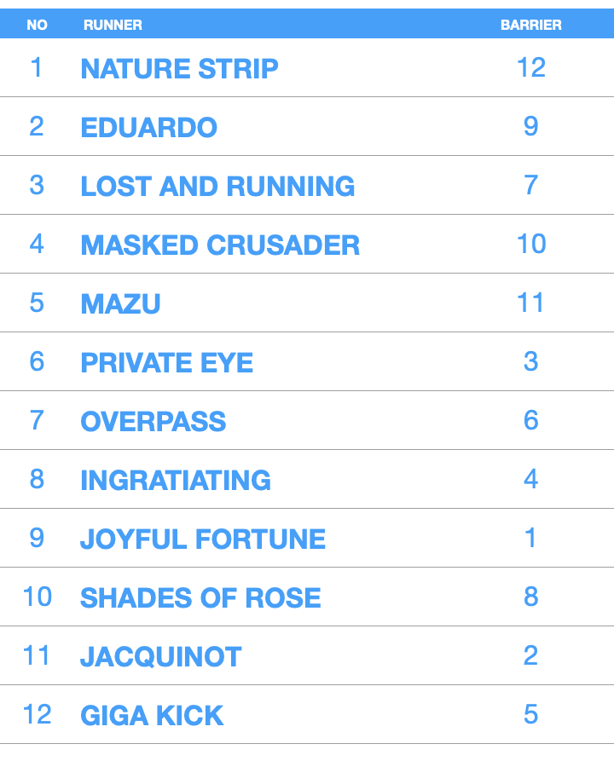Open GIGA KICK runner entry
The width and height of the screenshot is (614, 767).
(x=152, y=716)
